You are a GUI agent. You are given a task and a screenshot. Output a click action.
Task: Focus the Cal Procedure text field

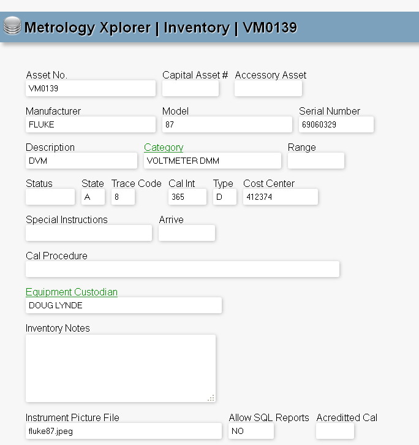183,269
